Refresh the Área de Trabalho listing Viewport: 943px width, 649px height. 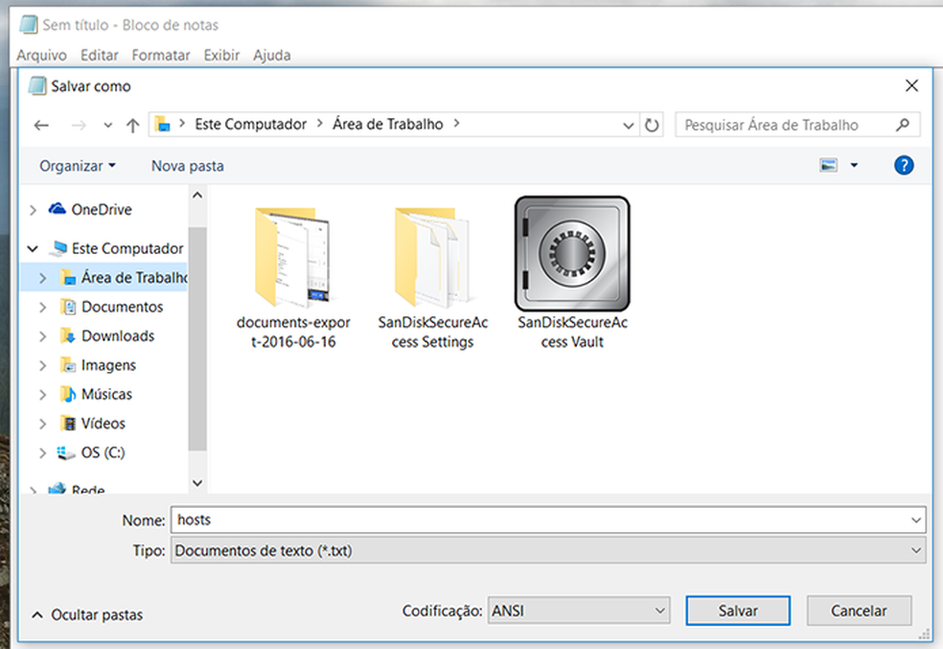tap(652, 126)
